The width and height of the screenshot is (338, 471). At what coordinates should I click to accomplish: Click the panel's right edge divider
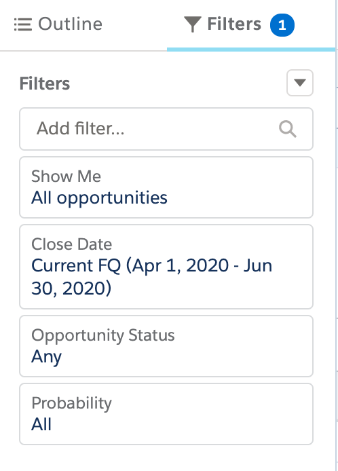click(x=336, y=235)
